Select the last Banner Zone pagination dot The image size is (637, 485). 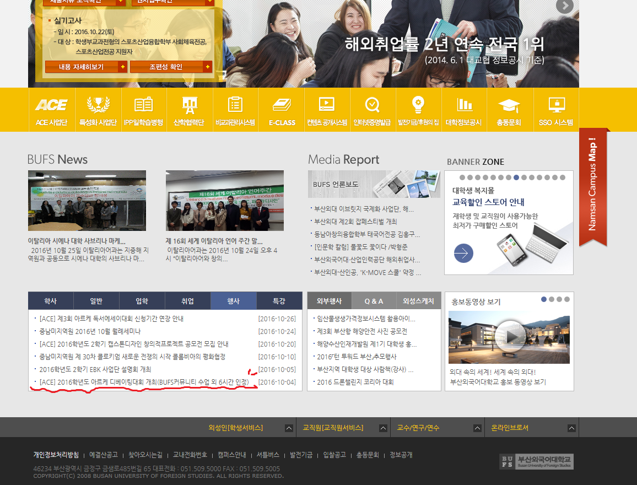563,177
